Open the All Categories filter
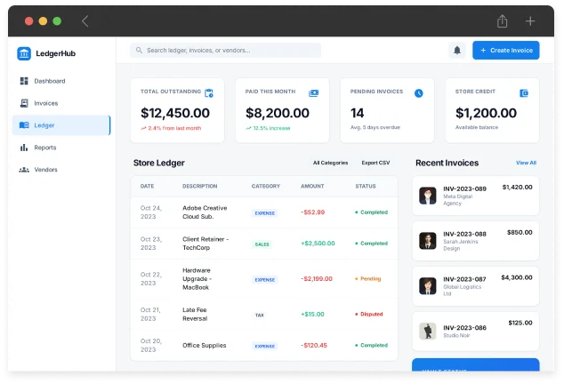 tap(330, 163)
